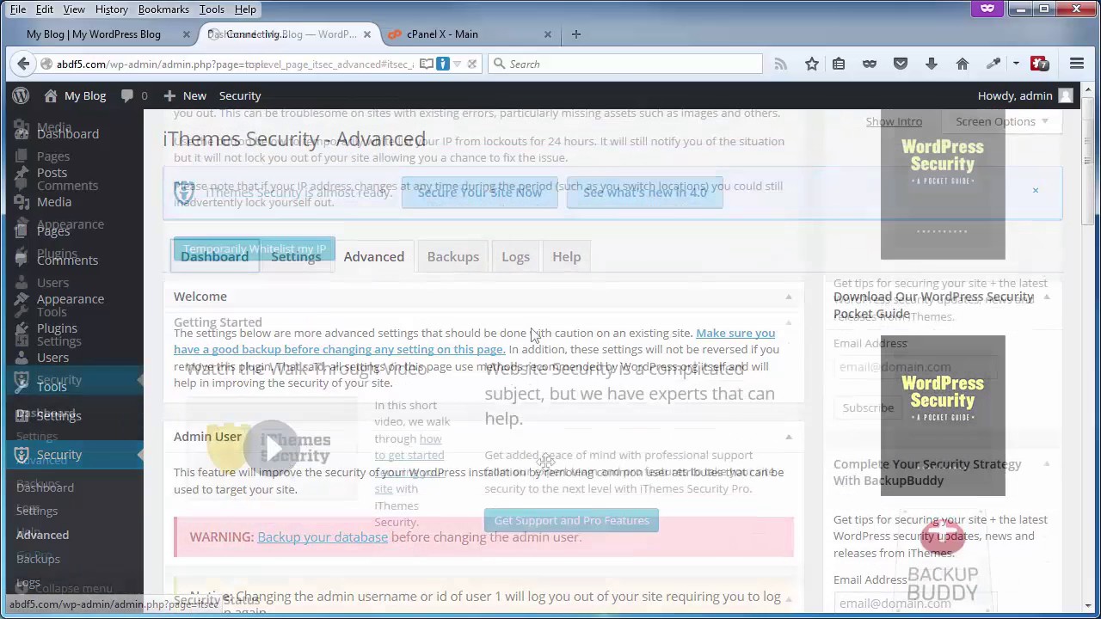1101x619 pixels.
Task: Click the eyedropper tool toolbar icon
Action: [993, 64]
